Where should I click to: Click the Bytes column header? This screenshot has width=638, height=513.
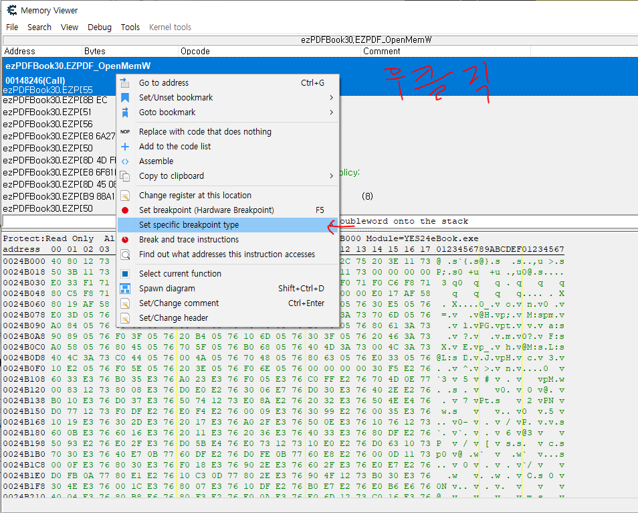pyautogui.click(x=130, y=52)
